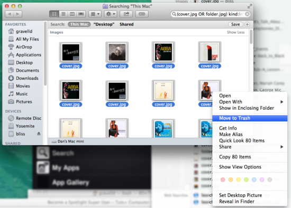Viewport: 291px width, 208px height.
Task: Choose Quick Look 80 Items
Action: pos(250,140)
